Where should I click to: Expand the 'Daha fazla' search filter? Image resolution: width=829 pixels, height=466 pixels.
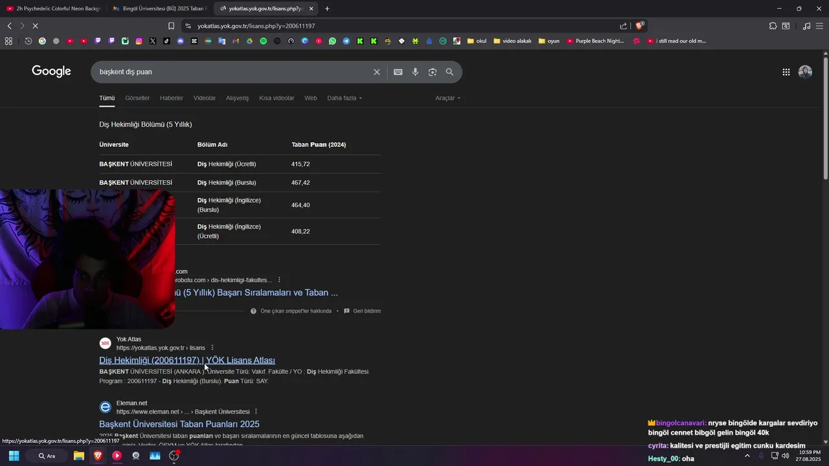coord(345,98)
